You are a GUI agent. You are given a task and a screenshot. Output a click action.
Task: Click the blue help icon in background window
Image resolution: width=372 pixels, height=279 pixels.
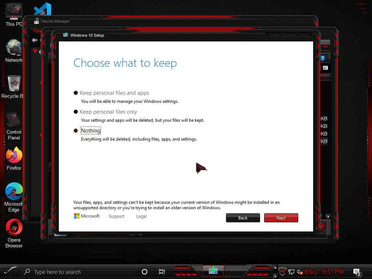click(x=323, y=58)
